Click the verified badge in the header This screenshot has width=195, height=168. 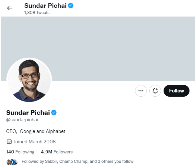[71, 6]
